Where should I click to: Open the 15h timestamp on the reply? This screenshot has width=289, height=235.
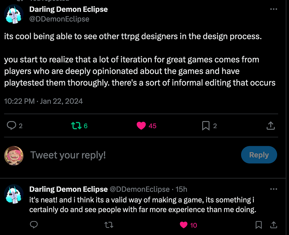[181, 189]
